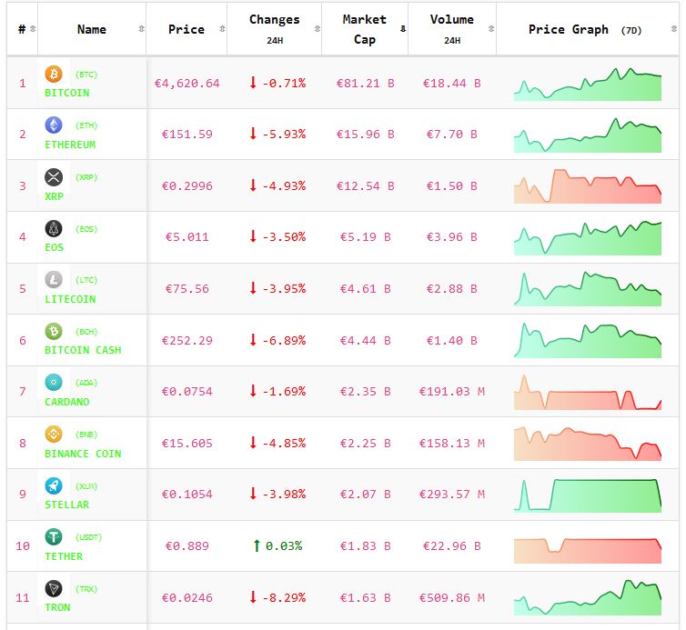The image size is (686, 630).
Task: Sort by the rank # column header
Action: (22, 29)
